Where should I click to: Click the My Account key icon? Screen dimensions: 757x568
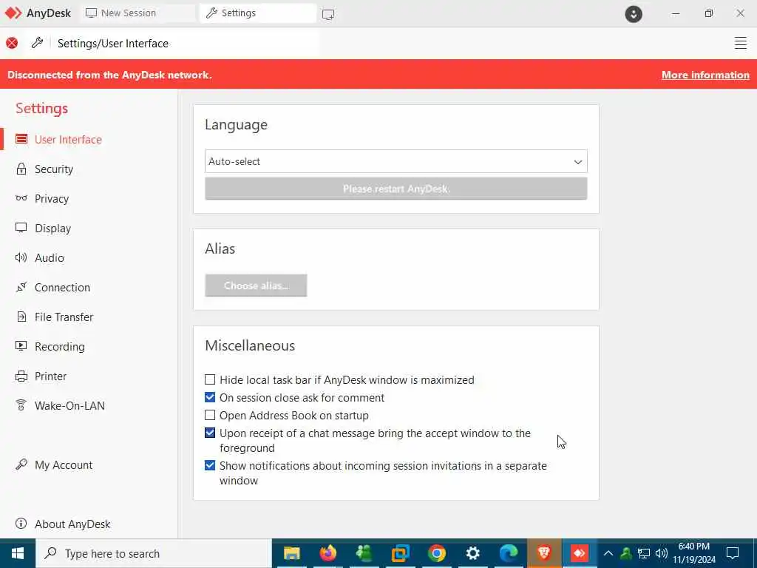click(21, 464)
